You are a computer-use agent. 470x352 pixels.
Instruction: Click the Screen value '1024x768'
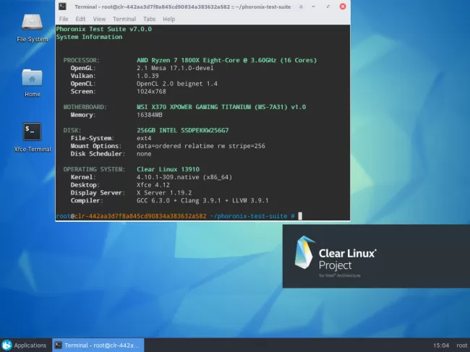pos(151,91)
